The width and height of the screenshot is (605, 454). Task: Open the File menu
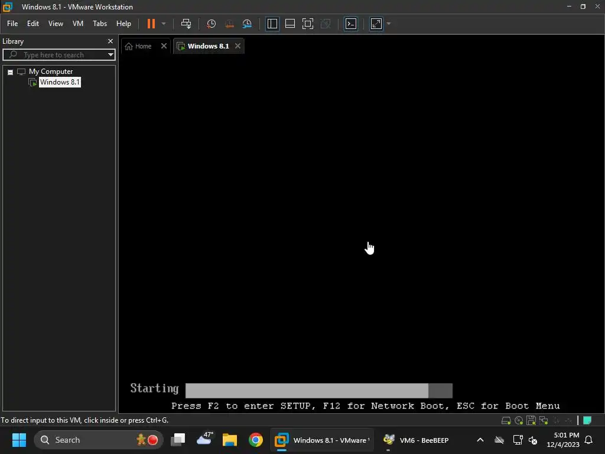point(12,24)
